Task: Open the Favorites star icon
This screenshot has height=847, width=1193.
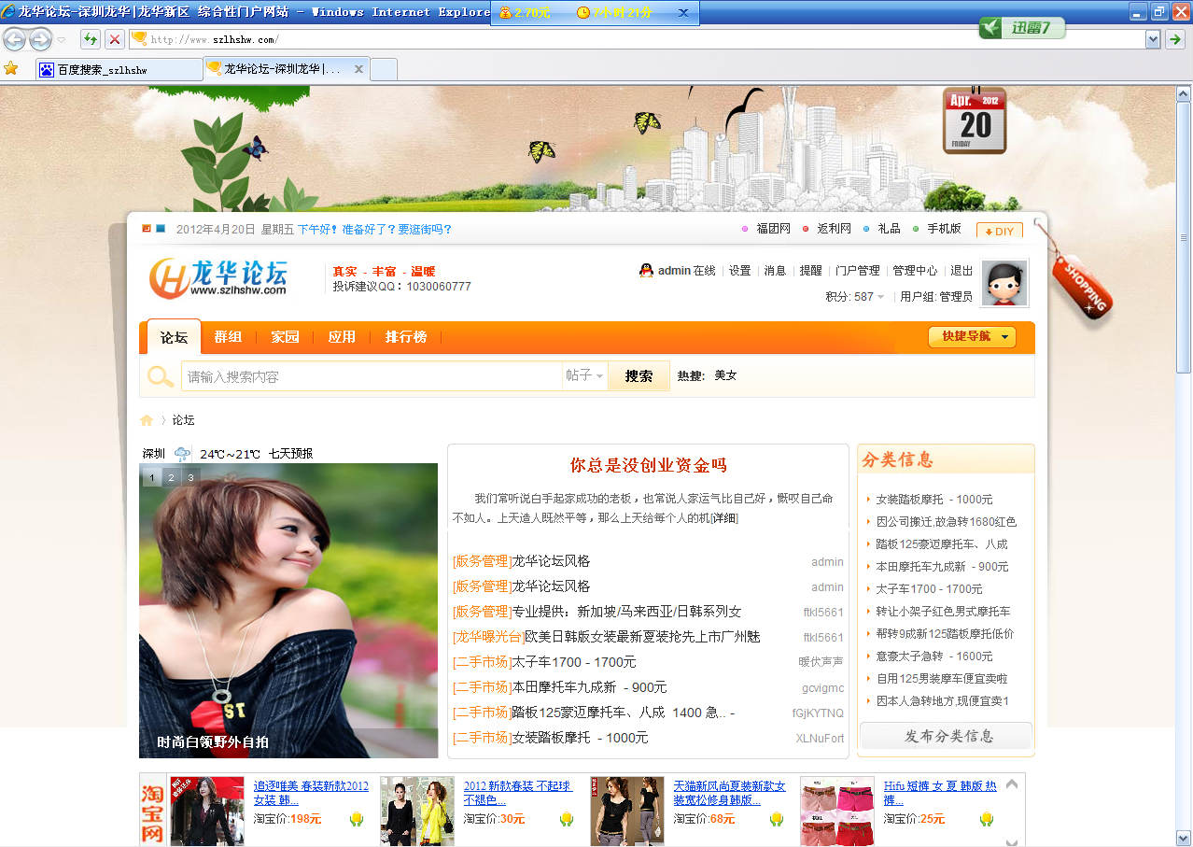Action: (11, 68)
